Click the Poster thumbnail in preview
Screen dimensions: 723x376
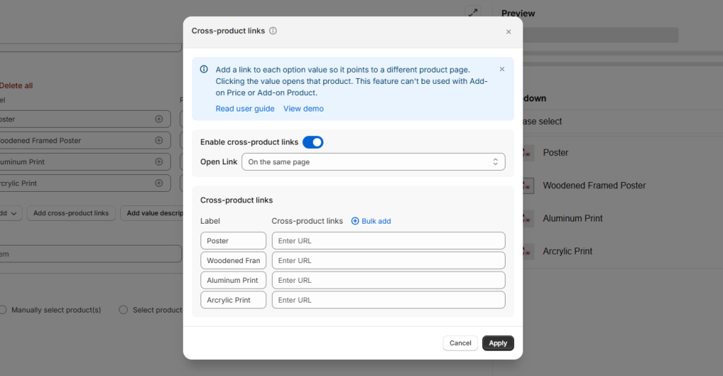[x=527, y=152]
